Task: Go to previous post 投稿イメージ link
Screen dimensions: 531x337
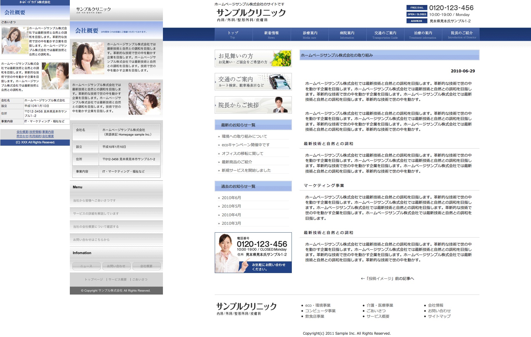Action: click(387, 279)
